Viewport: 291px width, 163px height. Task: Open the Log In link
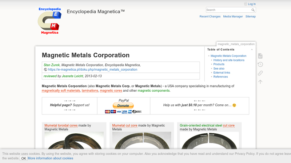click(x=252, y=4)
